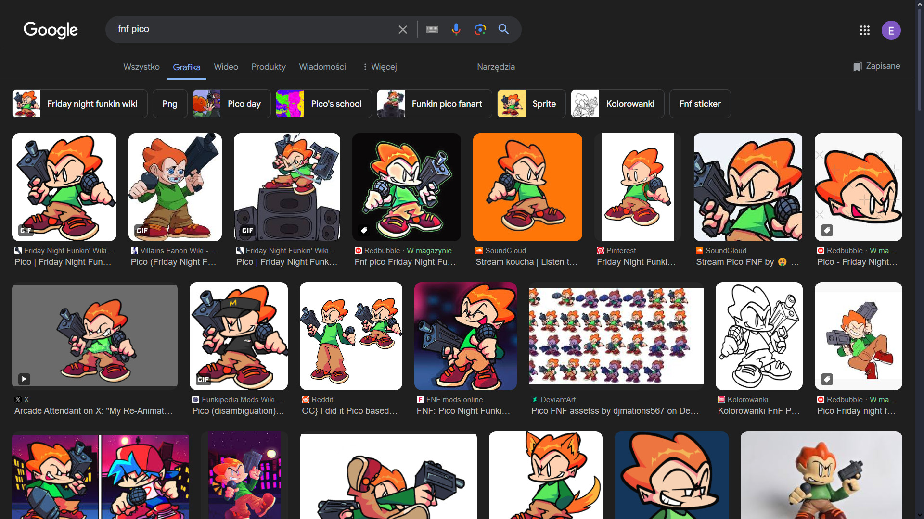Select Friday night funkin wiki chip
This screenshot has width=924, height=519.
tap(80, 104)
